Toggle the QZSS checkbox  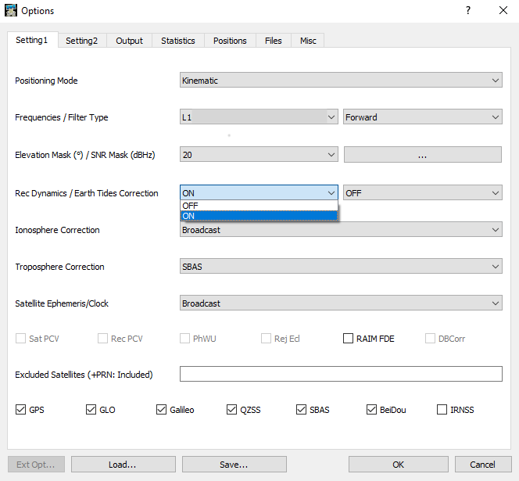click(x=231, y=410)
